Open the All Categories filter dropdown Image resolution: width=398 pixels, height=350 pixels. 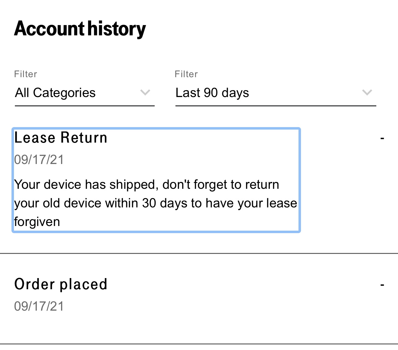[x=84, y=93]
